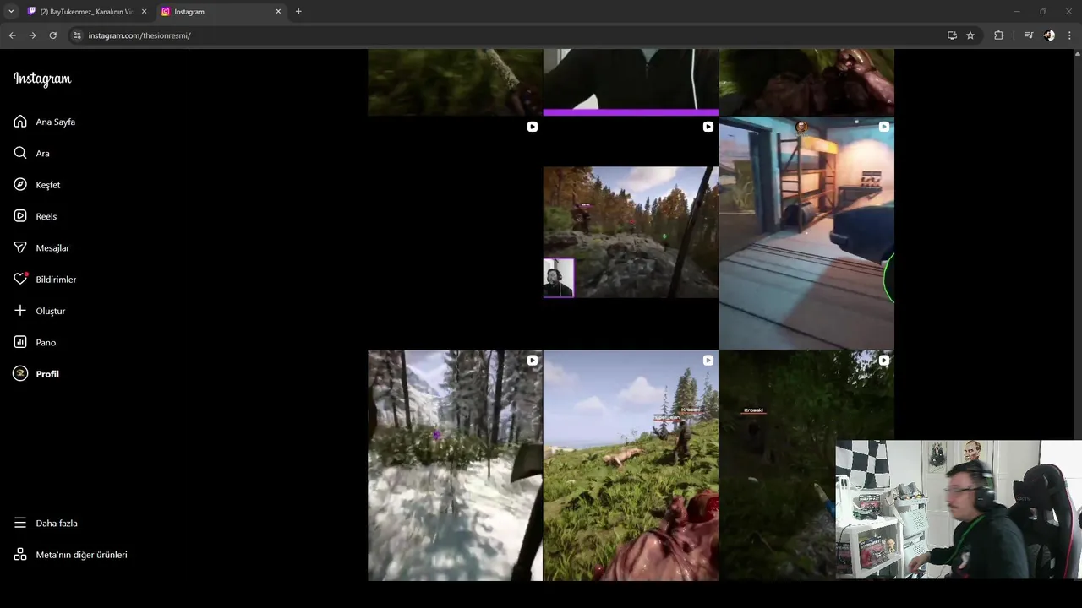Open the Reels icon in the sidebar
The width and height of the screenshot is (1082, 608).
pyautogui.click(x=20, y=216)
